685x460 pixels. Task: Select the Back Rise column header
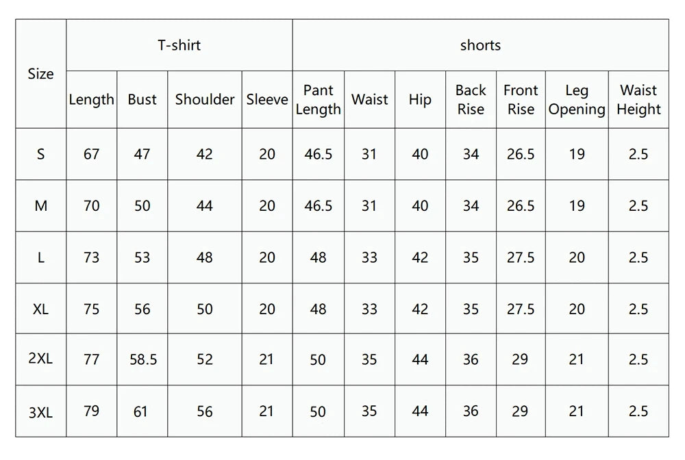pyautogui.click(x=471, y=99)
